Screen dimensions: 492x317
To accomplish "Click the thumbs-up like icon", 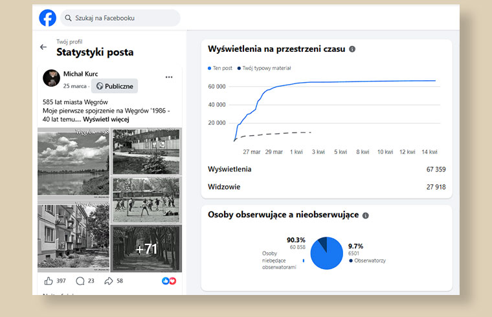I will pos(49,281).
